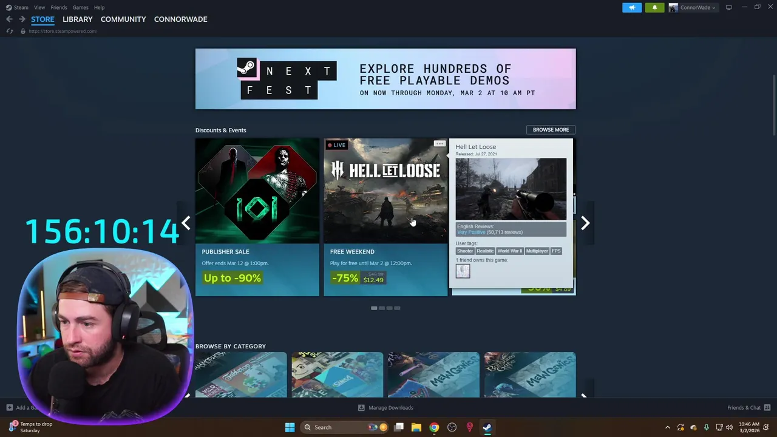
Task: Launch Google Chrome from the taskbar
Action: click(434, 427)
